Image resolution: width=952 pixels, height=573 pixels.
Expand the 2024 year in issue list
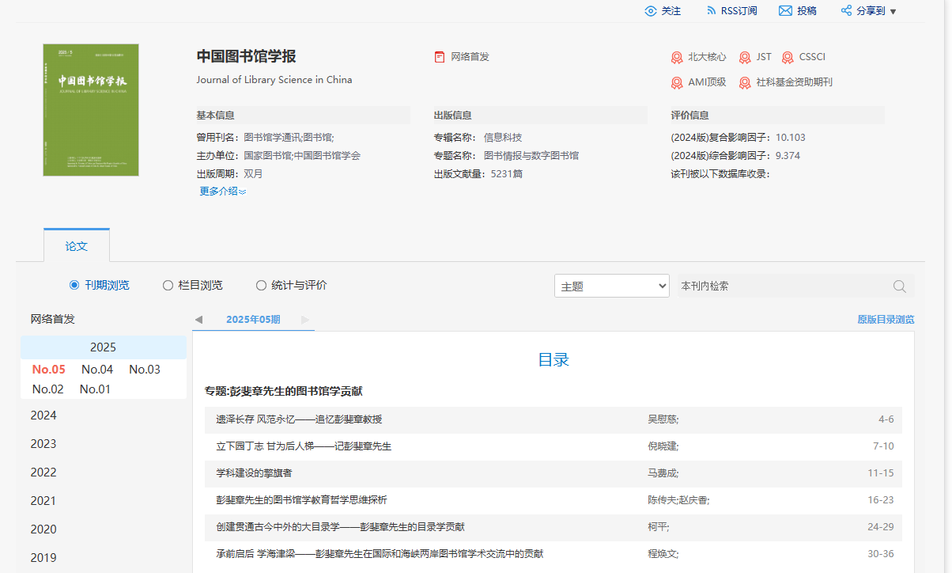pyautogui.click(x=43, y=415)
